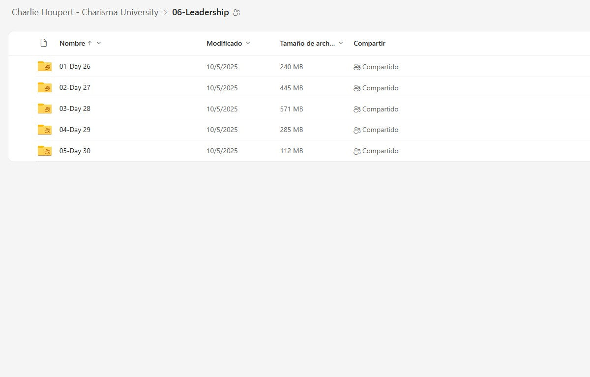Click the Compartir column header
Screen dimensions: 590x377
(369, 43)
